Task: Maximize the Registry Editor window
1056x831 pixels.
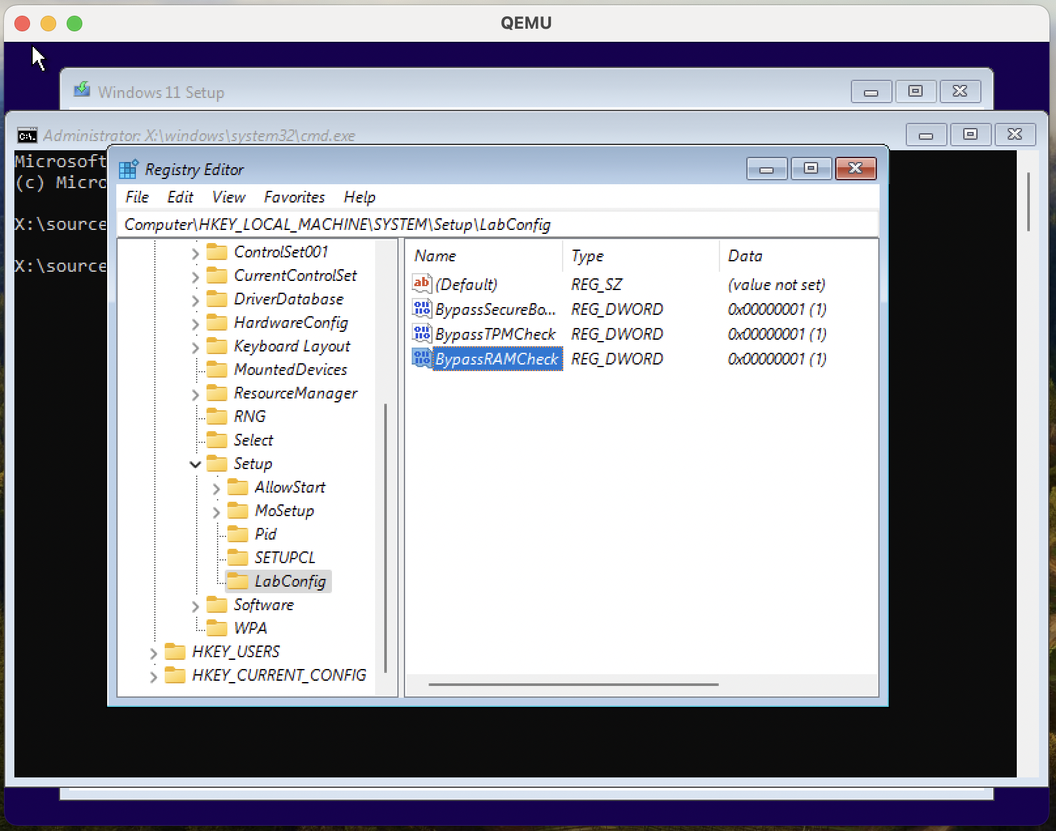Action: 811,169
